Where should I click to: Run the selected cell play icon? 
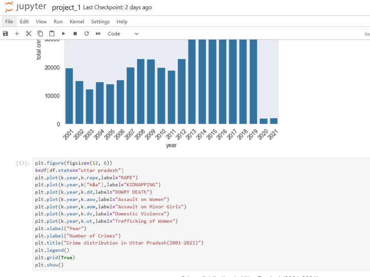tap(63, 34)
